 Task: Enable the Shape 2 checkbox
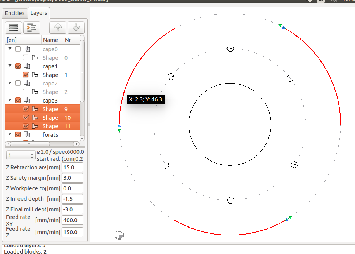(x=26, y=92)
